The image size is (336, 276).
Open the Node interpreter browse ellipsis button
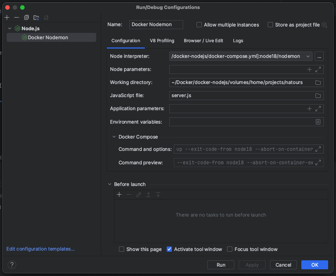(x=319, y=56)
